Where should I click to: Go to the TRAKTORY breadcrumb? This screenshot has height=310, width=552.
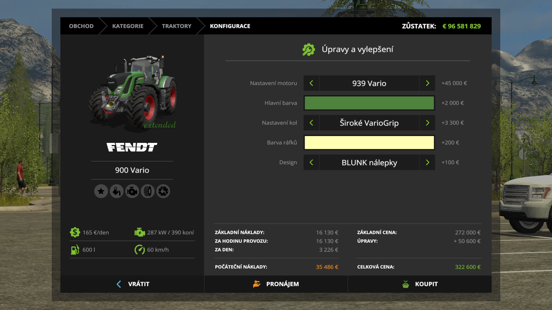point(177,26)
